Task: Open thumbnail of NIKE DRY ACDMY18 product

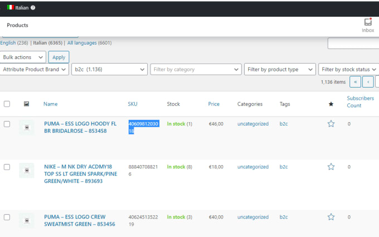Action: click(x=27, y=171)
